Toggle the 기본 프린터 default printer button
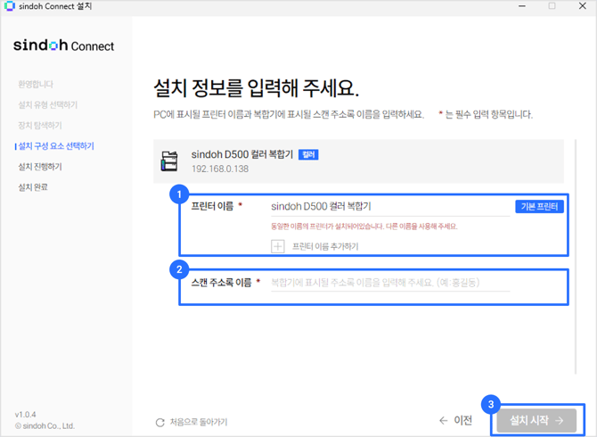This screenshot has height=437, width=597. [x=539, y=207]
